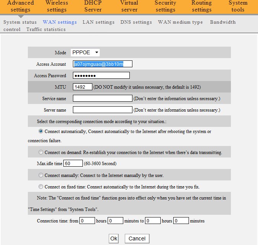Click into the Service name field
Screen dimensions: 258x245
[x=103, y=98]
